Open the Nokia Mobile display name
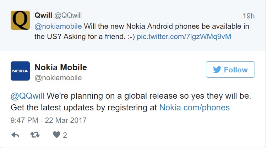267x148 pixels. click(61, 67)
